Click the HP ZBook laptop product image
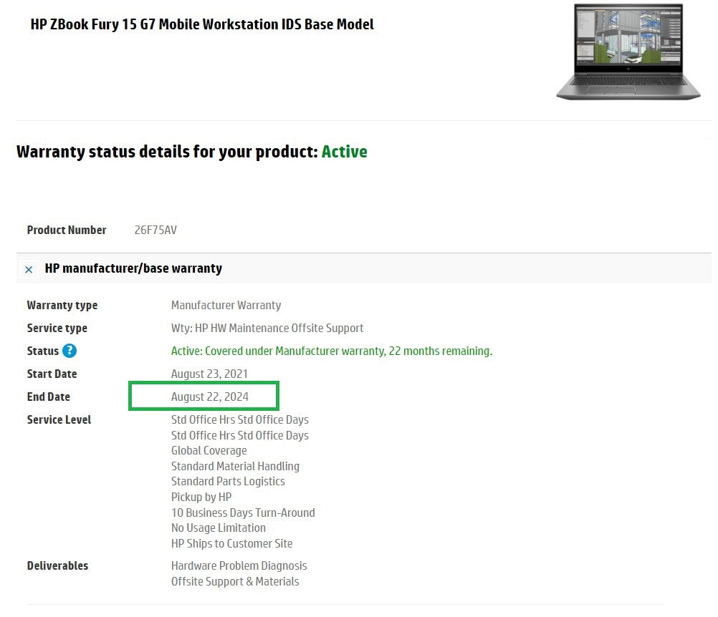 pyautogui.click(x=628, y=52)
